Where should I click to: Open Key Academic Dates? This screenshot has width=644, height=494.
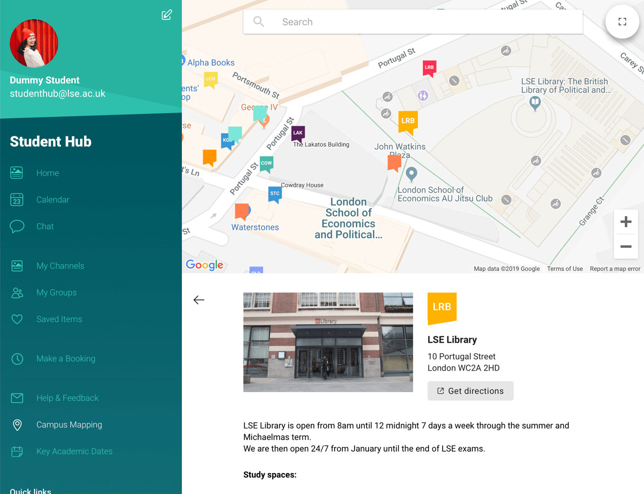74,451
